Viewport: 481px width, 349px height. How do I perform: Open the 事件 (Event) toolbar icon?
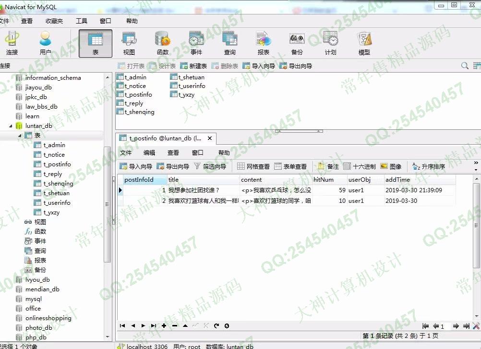coord(196,43)
